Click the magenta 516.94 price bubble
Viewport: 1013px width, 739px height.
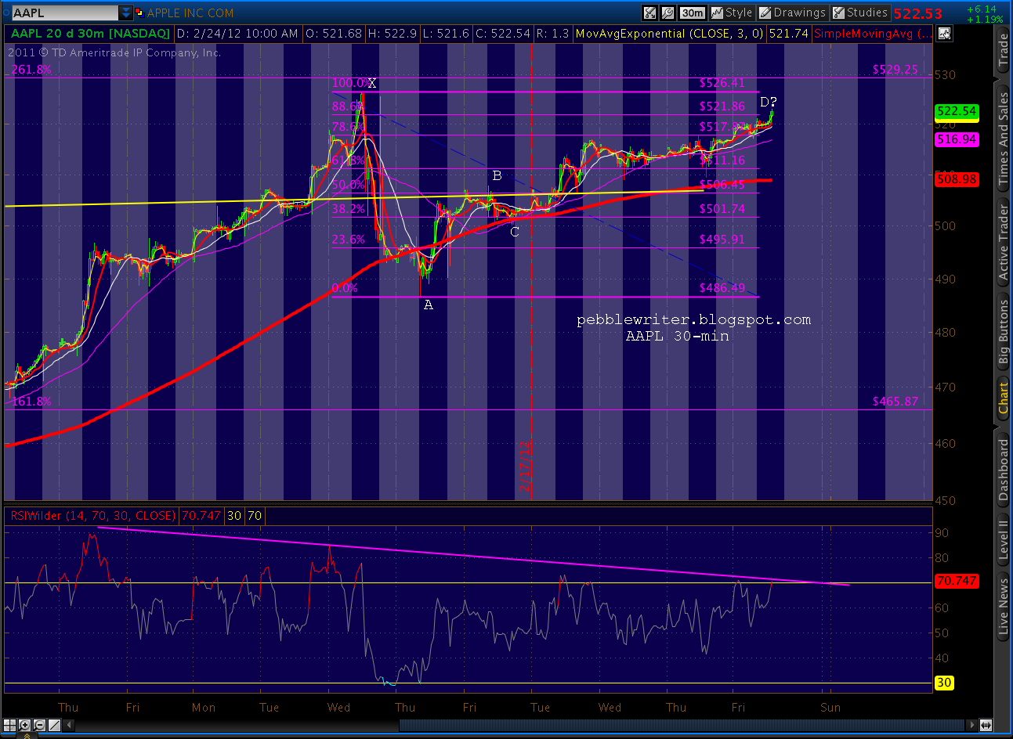pyautogui.click(x=957, y=139)
